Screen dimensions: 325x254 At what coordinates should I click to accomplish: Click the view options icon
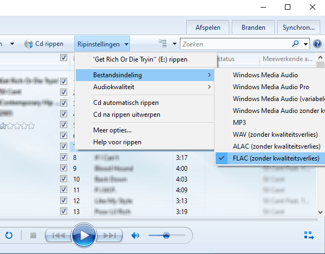[x=162, y=44]
